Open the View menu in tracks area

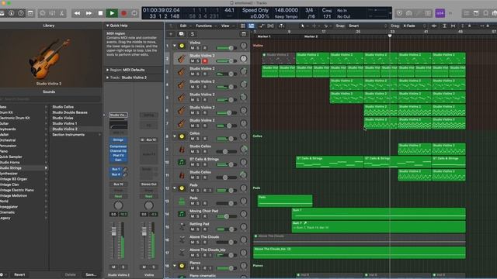226,26
